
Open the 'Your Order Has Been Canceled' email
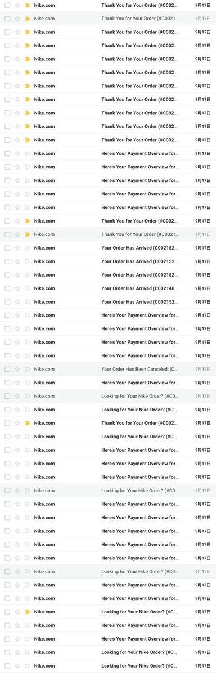tap(140, 369)
